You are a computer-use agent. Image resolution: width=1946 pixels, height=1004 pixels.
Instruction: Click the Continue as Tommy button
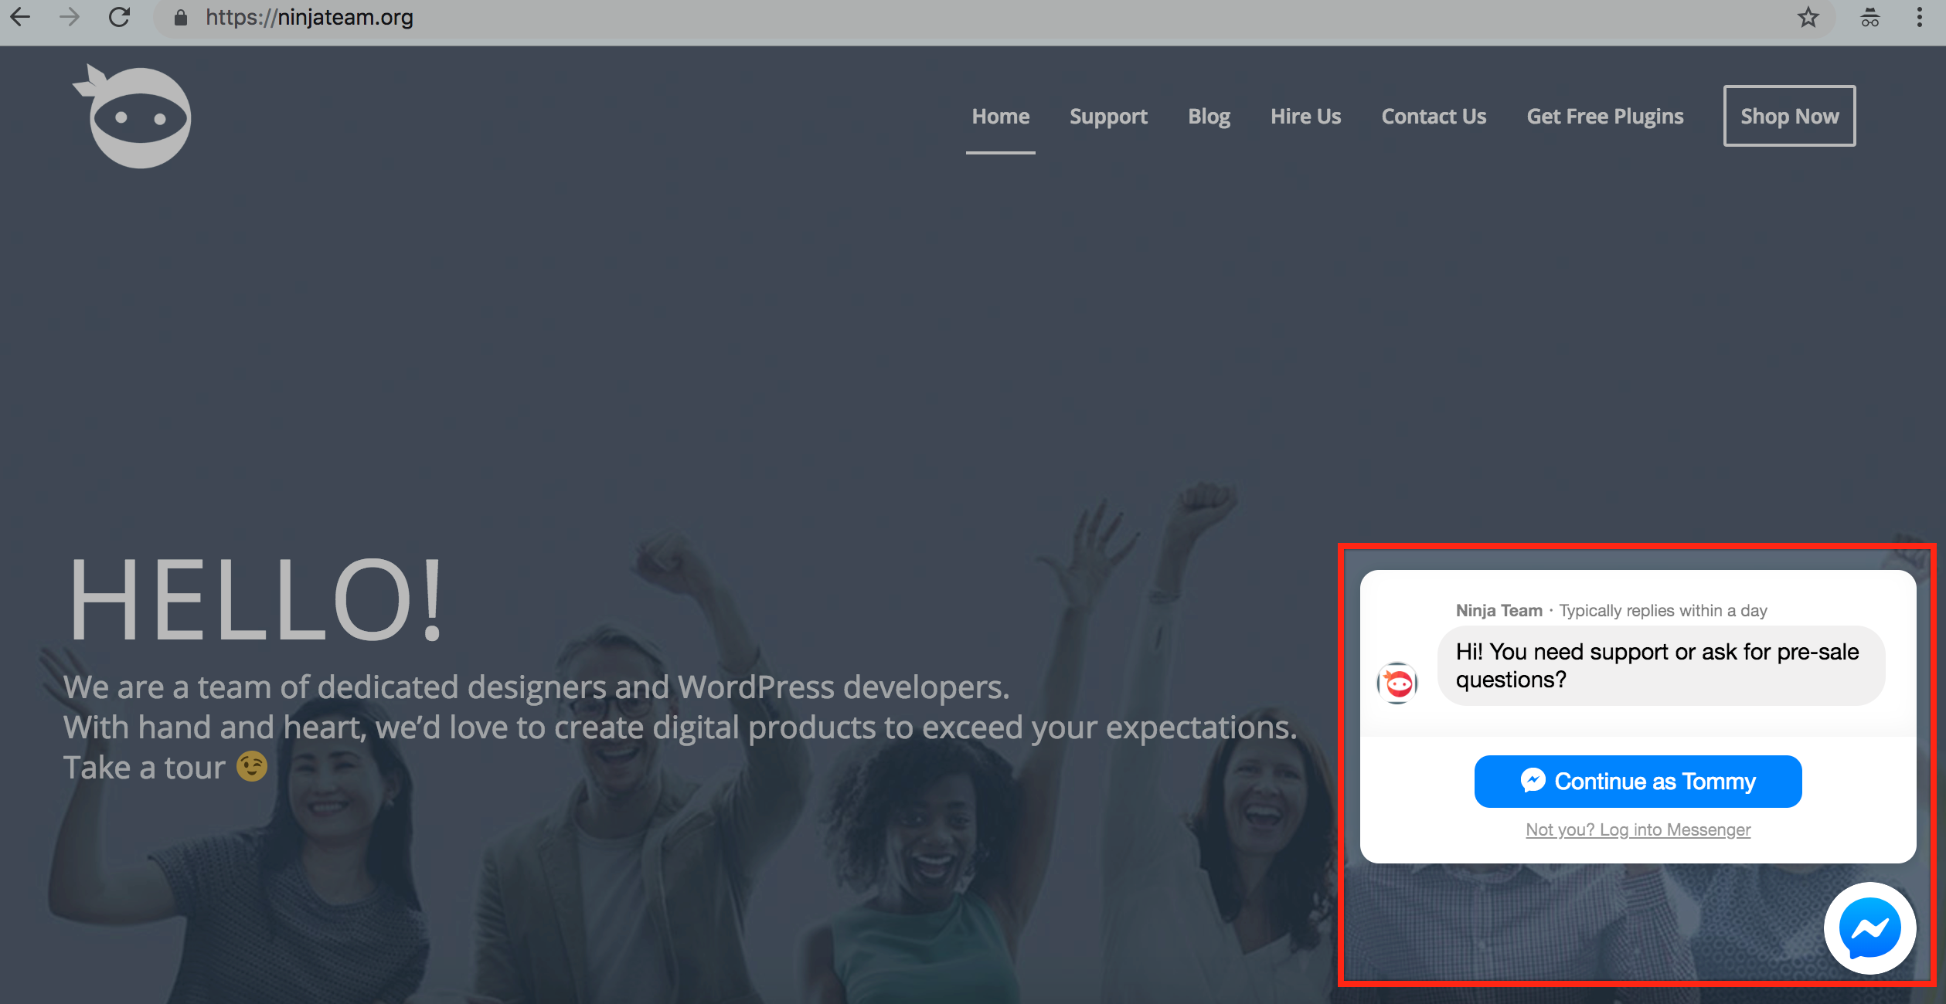click(x=1638, y=782)
